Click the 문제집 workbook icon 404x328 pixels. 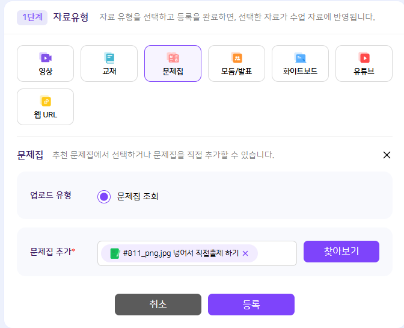(x=173, y=58)
